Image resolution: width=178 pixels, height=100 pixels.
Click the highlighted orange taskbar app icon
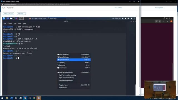pos(39,98)
